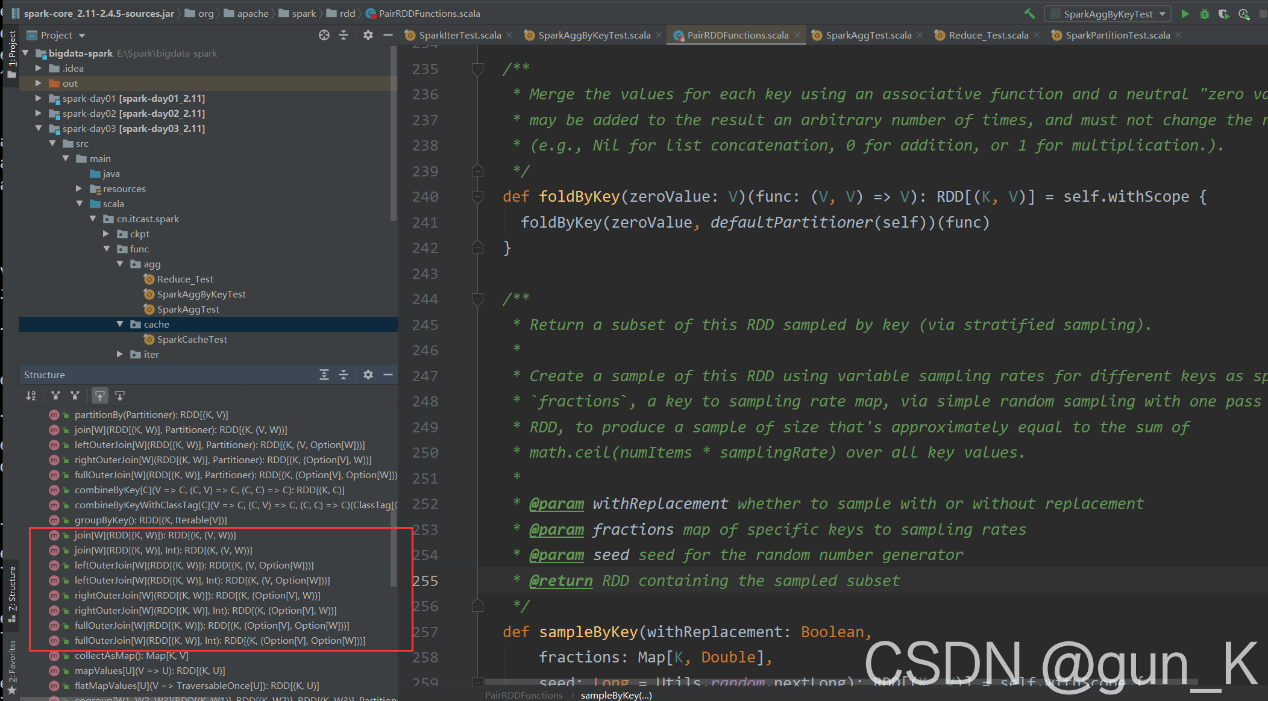Select Reduce_Test in the project tree
The width and height of the screenshot is (1268, 701).
point(185,279)
